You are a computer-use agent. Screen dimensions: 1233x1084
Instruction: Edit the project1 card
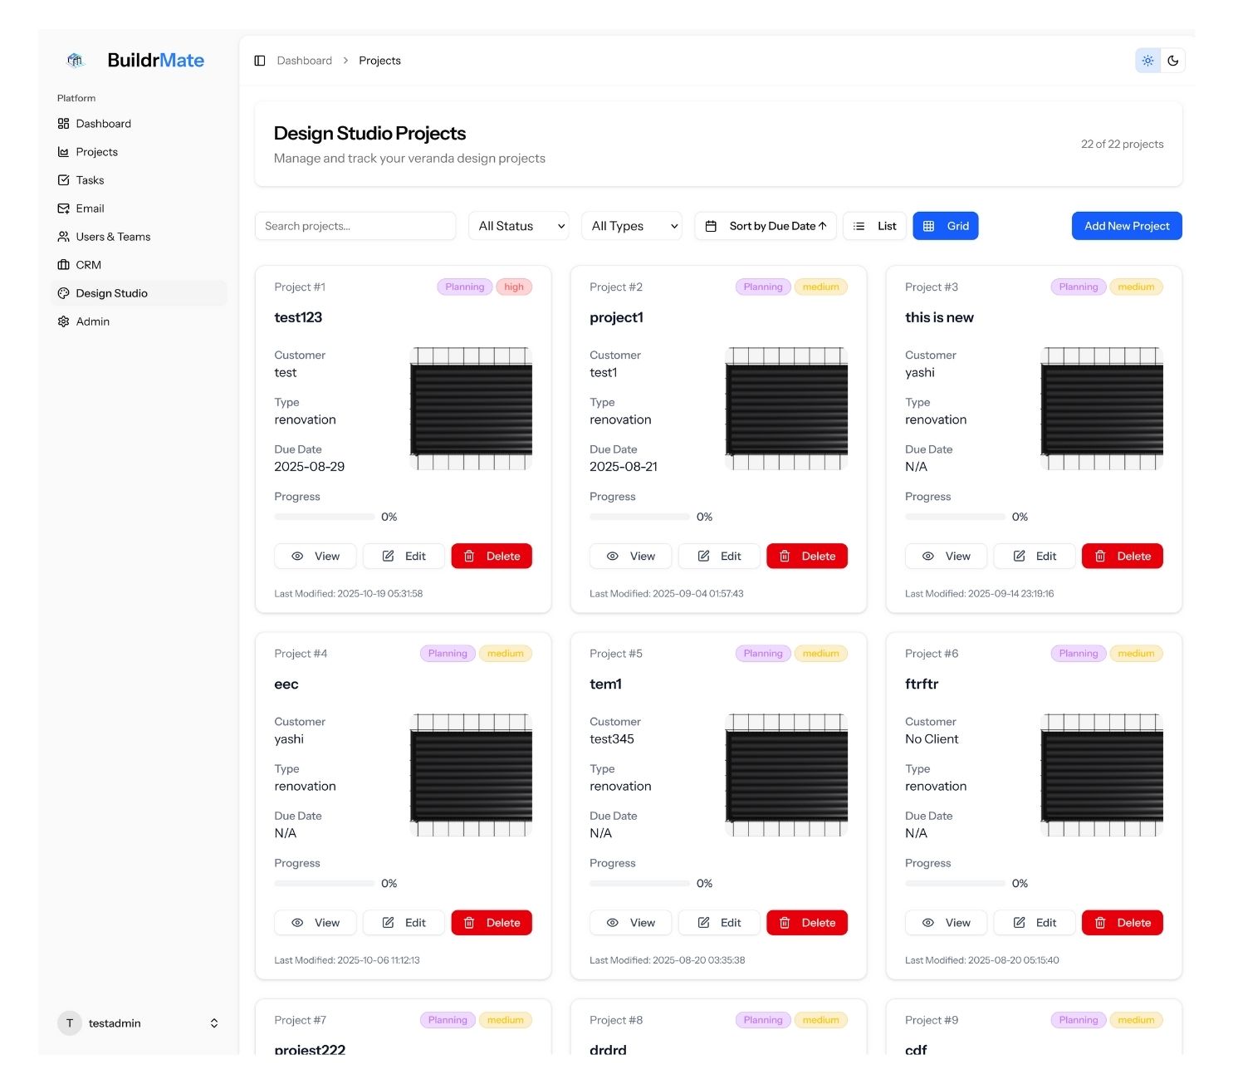click(x=719, y=557)
